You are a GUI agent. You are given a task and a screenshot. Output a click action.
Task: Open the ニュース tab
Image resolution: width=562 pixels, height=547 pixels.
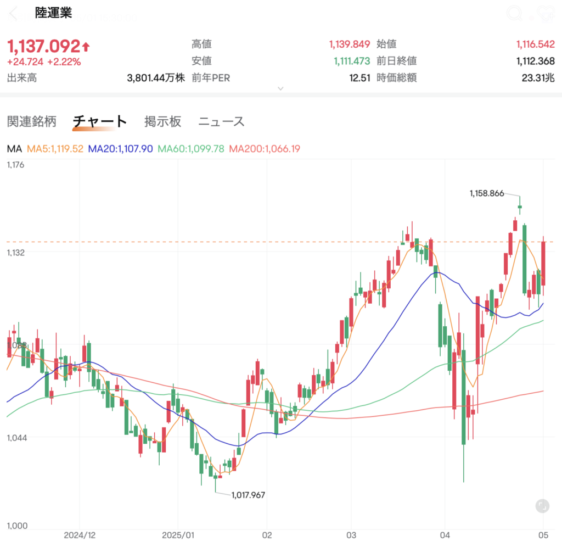point(221,121)
